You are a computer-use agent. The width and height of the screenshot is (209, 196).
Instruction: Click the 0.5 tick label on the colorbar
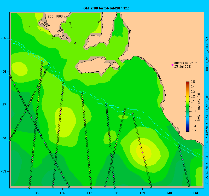coord(193,82)
